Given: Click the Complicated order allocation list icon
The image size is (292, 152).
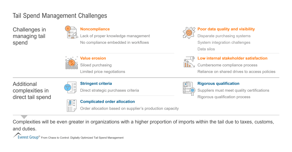Looking at the screenshot, I should point(71,105).
